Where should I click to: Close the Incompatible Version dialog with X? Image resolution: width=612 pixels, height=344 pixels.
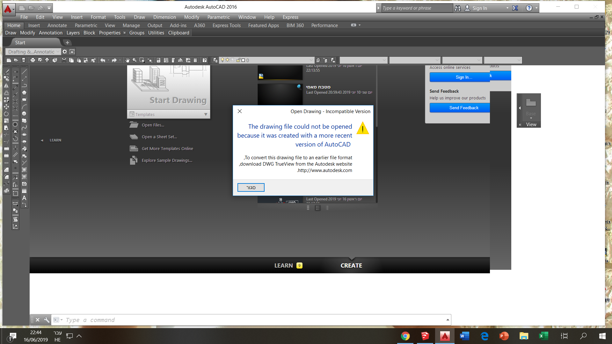(240, 111)
